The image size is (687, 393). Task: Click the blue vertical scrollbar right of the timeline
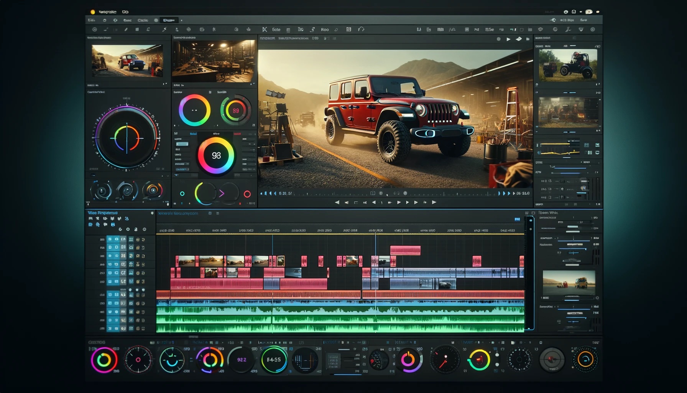coord(530,272)
